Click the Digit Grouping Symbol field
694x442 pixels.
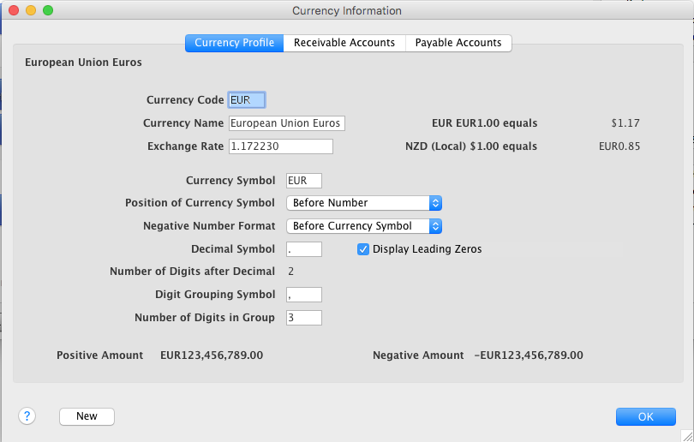click(x=303, y=295)
